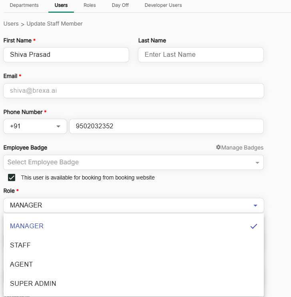Click the Manage Badges gear icon

(x=218, y=148)
